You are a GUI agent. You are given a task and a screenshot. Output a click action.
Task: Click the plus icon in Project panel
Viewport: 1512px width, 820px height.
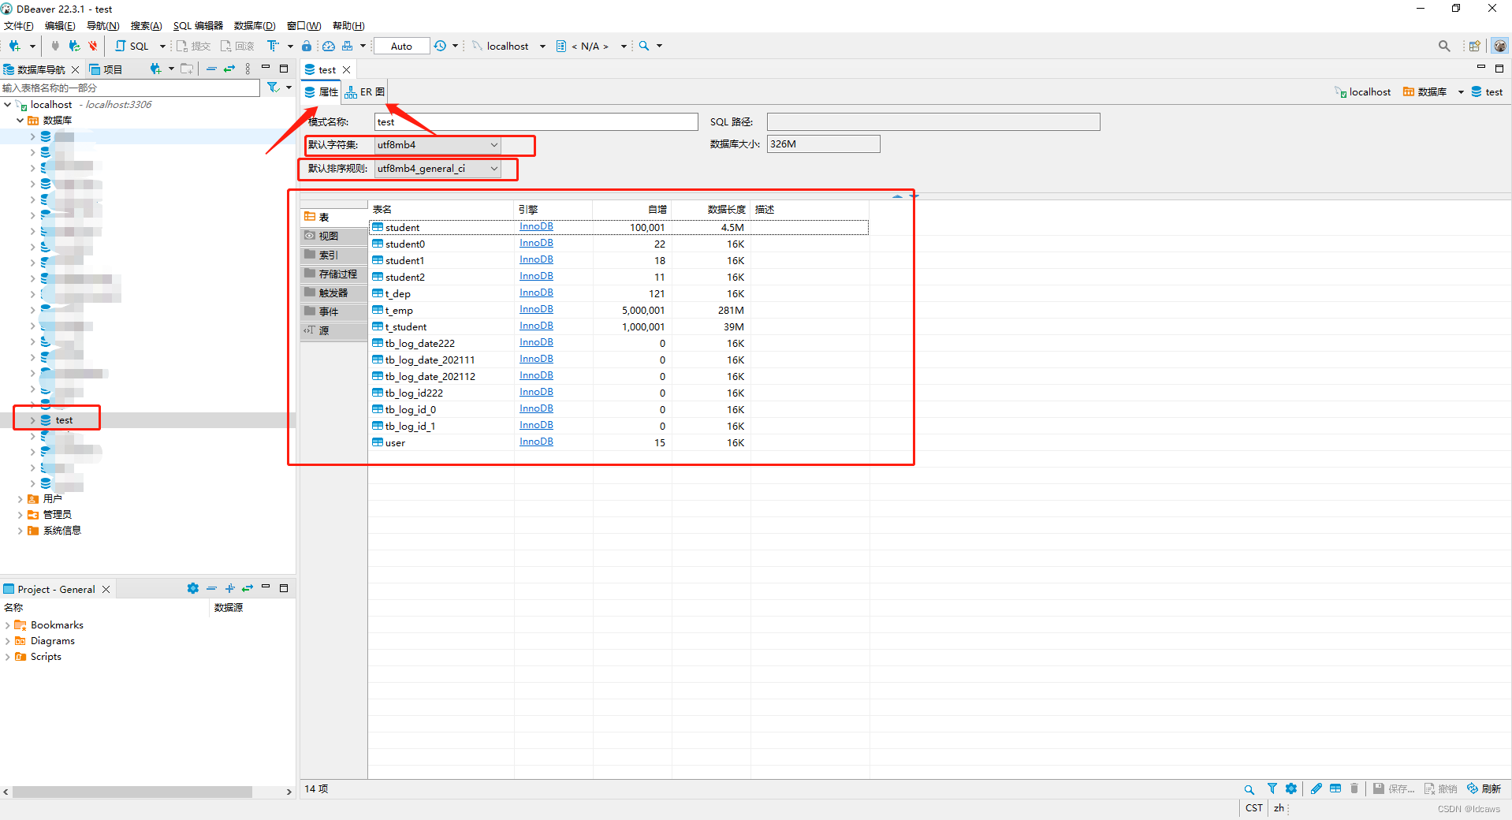tap(229, 588)
